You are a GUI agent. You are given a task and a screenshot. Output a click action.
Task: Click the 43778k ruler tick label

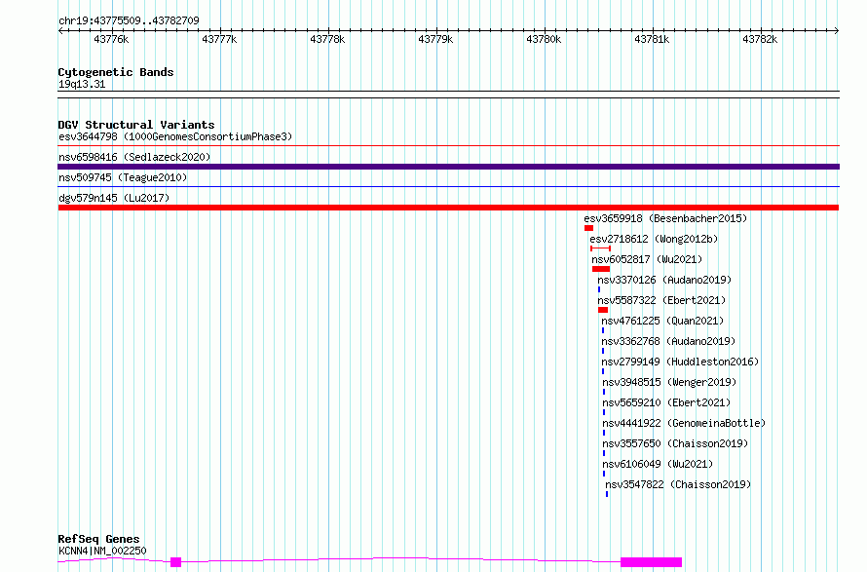click(x=327, y=39)
